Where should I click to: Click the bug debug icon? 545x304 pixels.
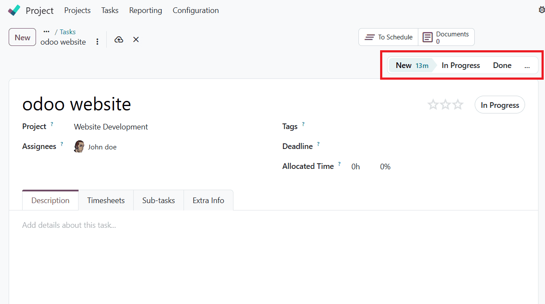point(542,10)
